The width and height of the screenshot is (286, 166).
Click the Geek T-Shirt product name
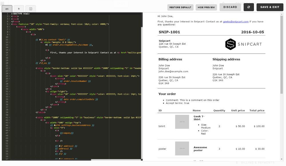199,118
